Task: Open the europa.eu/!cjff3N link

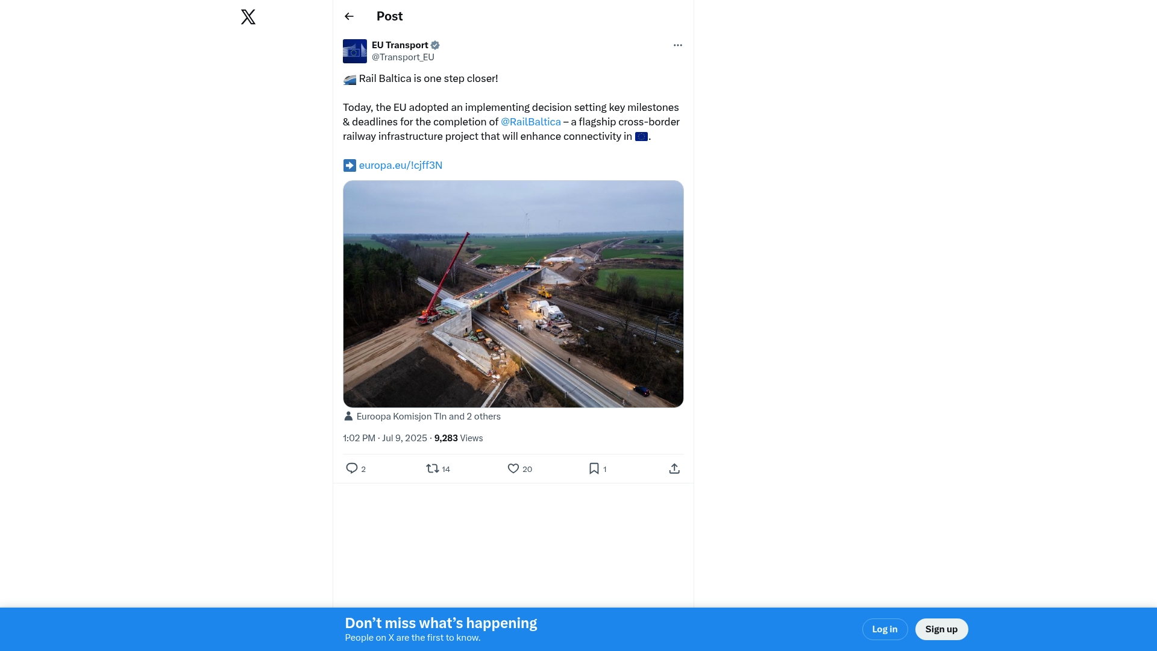Action: 400,165
